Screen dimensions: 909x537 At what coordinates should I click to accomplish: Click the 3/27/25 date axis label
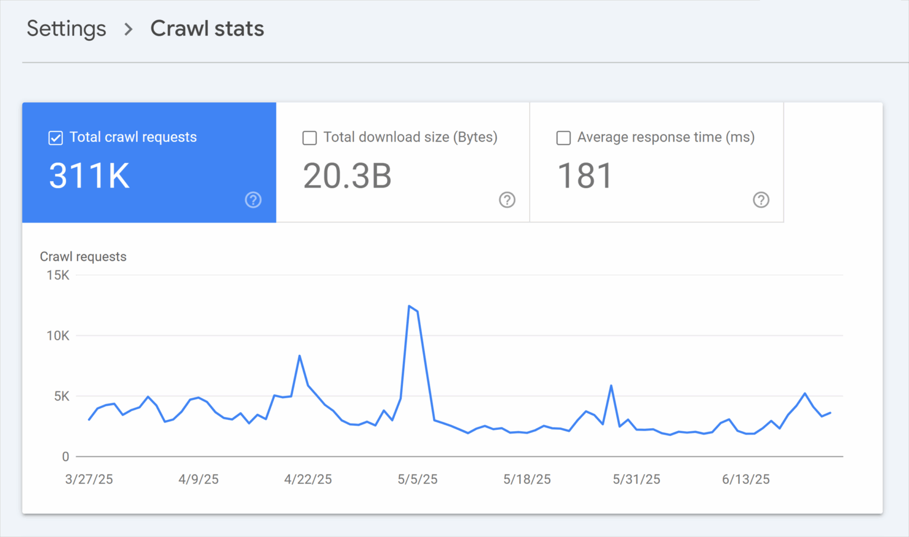[89, 480]
